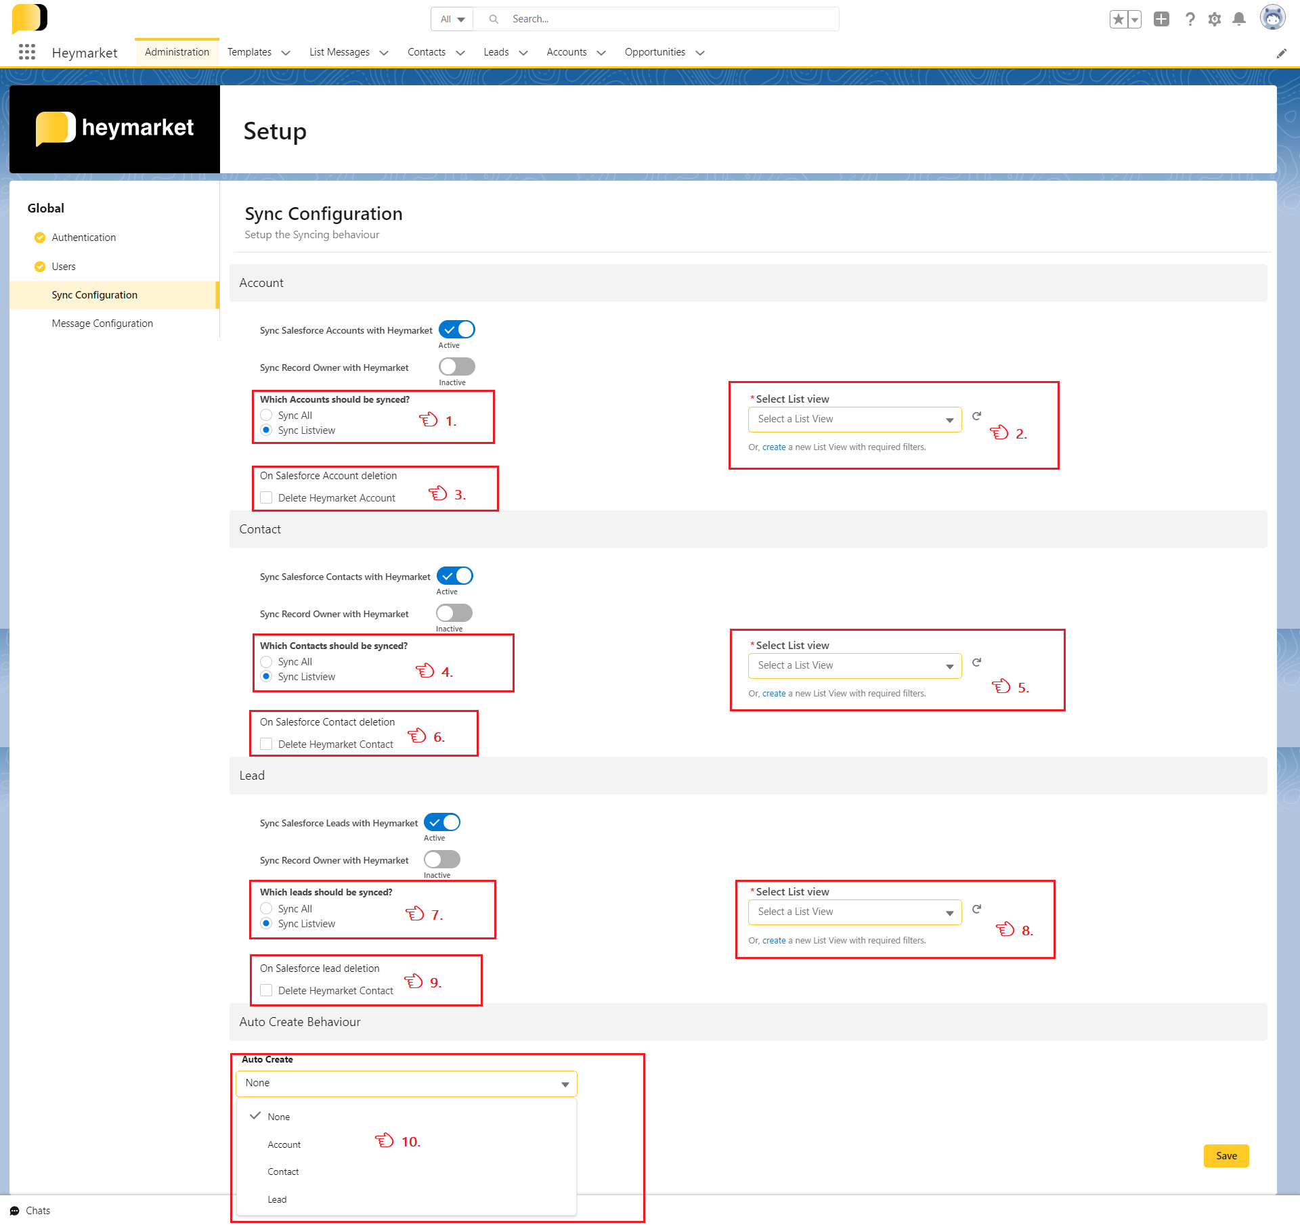Open the Opportunities tab

tap(655, 52)
